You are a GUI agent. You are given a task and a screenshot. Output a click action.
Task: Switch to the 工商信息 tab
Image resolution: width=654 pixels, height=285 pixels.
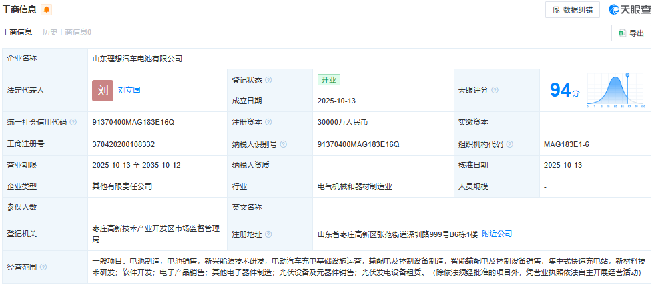tap(17, 32)
